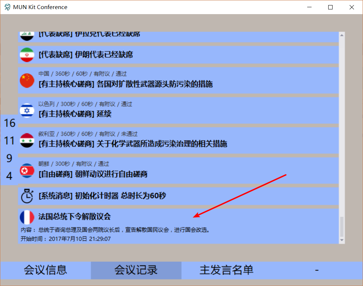This screenshot has width=363, height=286.
Task: Click the number 16 in the left sidebar
Action: [9, 123]
